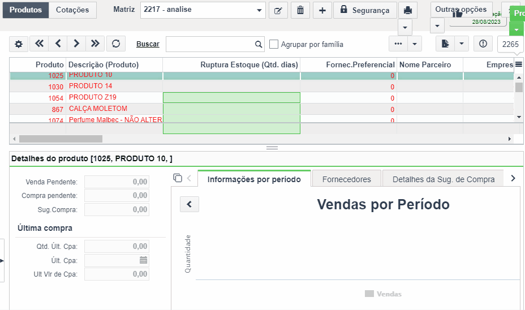Click the copy/windows icon beside tabs

pyautogui.click(x=178, y=178)
